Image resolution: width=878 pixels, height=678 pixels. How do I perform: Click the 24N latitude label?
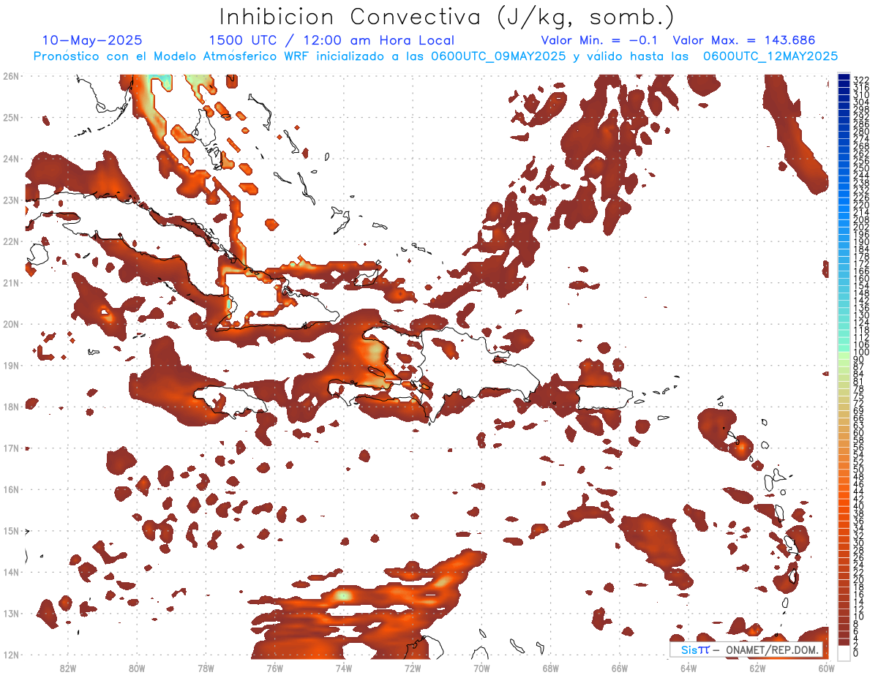tap(11, 159)
